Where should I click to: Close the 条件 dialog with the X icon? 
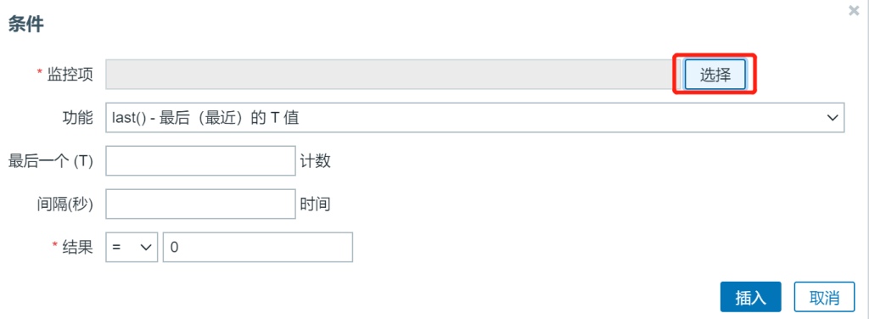click(x=854, y=10)
